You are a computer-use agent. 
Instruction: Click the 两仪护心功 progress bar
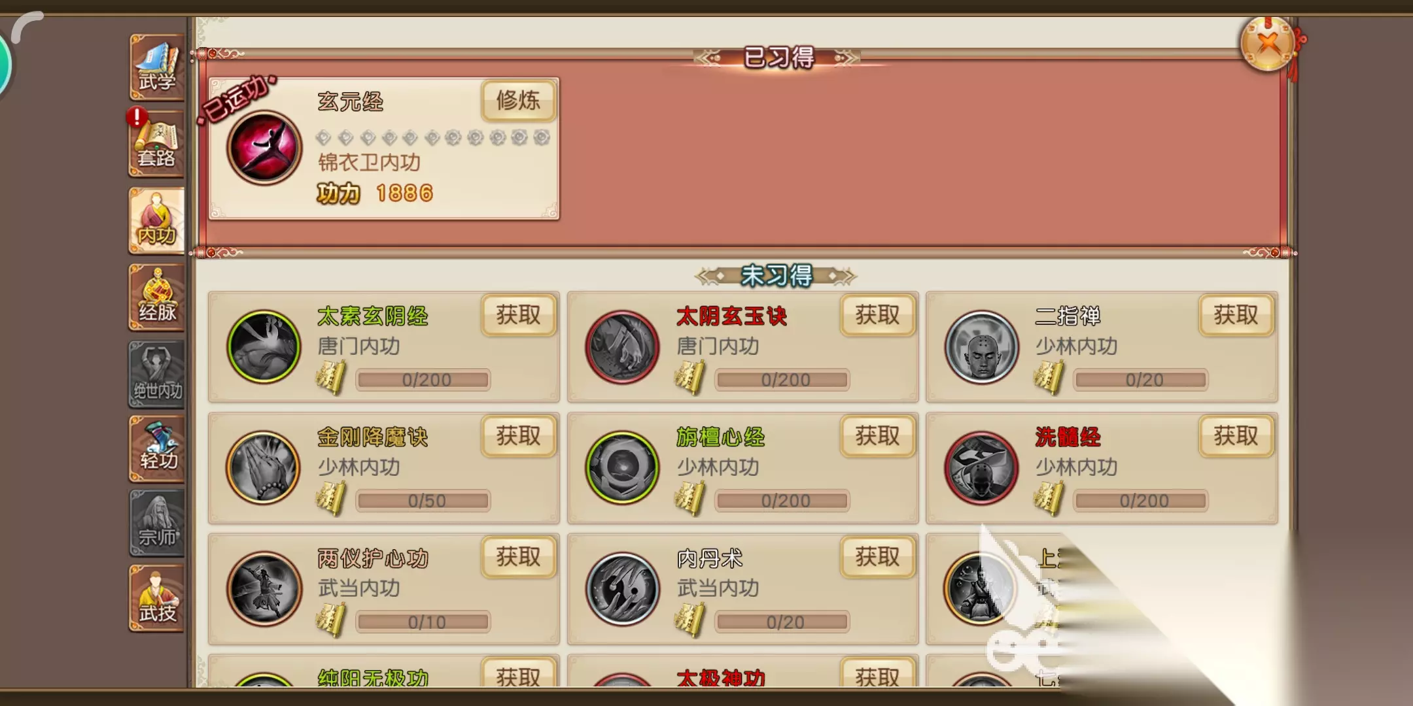423,622
